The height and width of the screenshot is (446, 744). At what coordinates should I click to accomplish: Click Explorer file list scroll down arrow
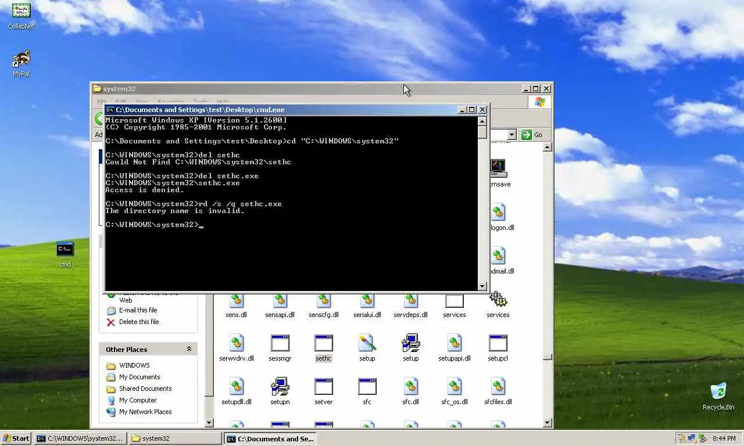click(547, 423)
